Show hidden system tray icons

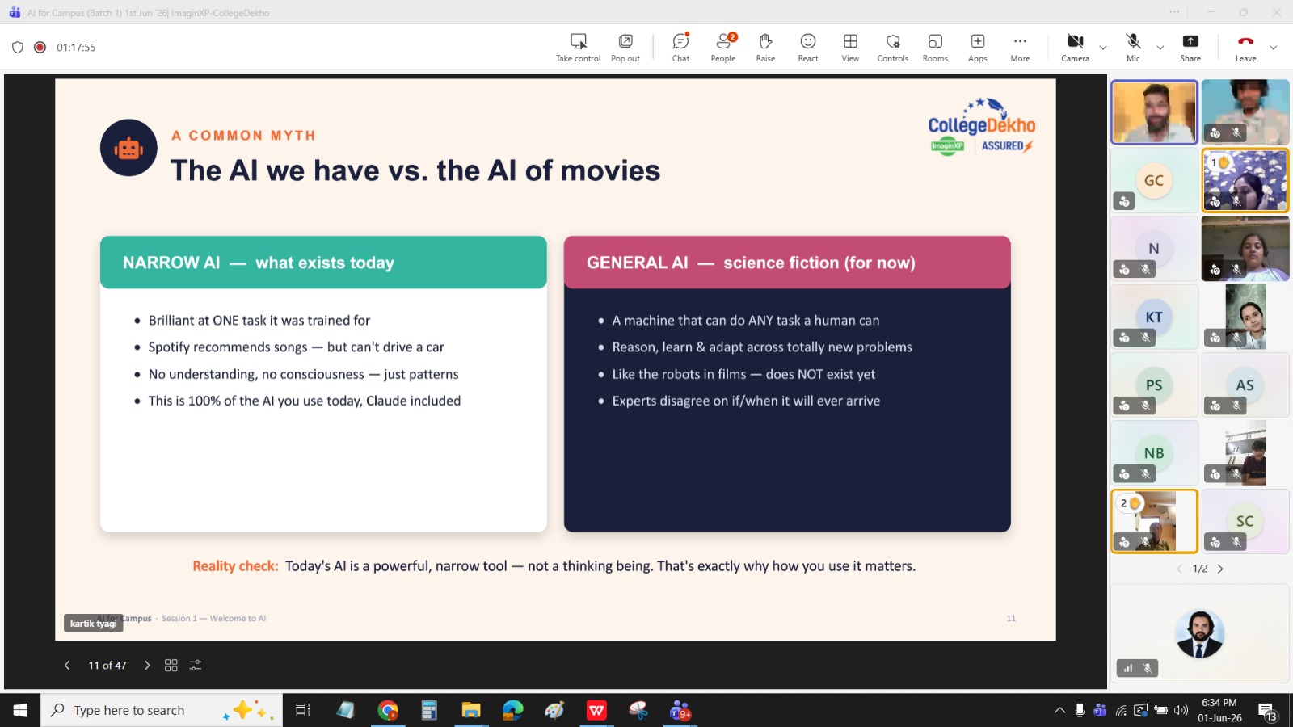[x=1059, y=710]
